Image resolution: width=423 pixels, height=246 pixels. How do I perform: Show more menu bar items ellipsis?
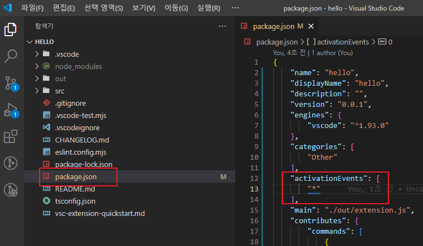235,8
